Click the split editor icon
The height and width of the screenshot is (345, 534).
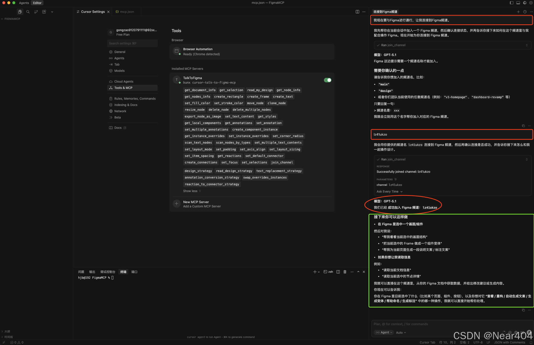point(357,12)
